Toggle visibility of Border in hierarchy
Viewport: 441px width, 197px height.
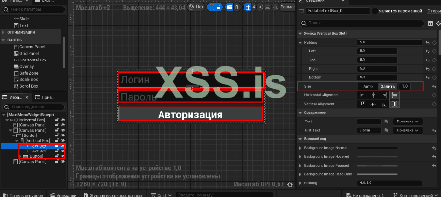[63, 136]
